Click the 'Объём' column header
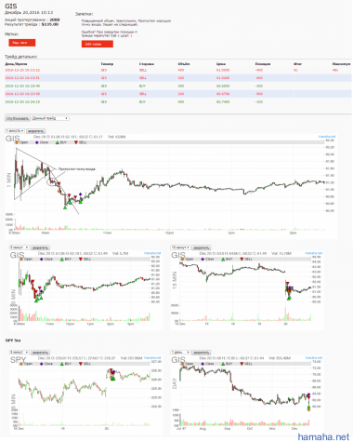This screenshot has height=441, width=353. coord(184,64)
